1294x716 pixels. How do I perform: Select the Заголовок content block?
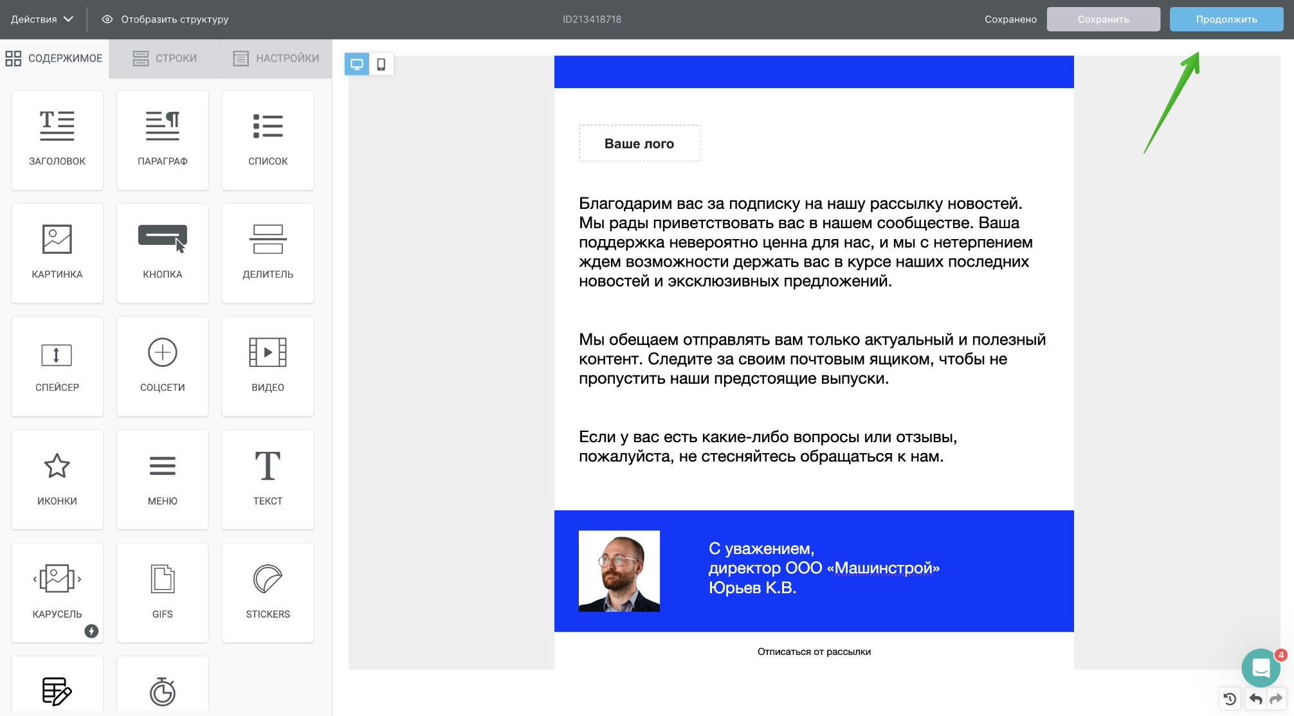tap(57, 140)
